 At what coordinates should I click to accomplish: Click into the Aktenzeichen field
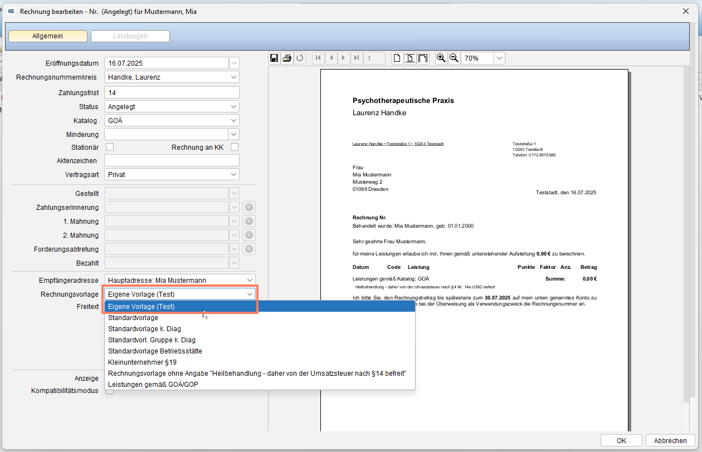[172, 160]
